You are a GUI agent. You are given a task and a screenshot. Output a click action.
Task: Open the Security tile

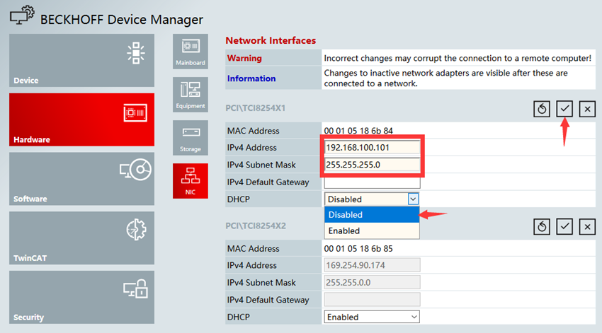pyautogui.click(x=81, y=298)
